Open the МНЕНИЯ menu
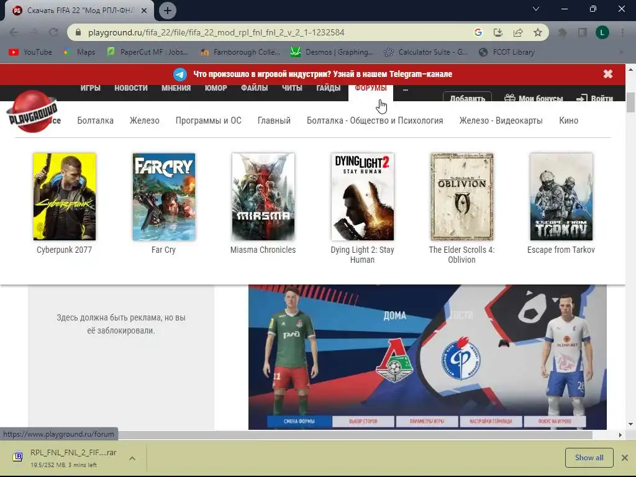 point(176,88)
